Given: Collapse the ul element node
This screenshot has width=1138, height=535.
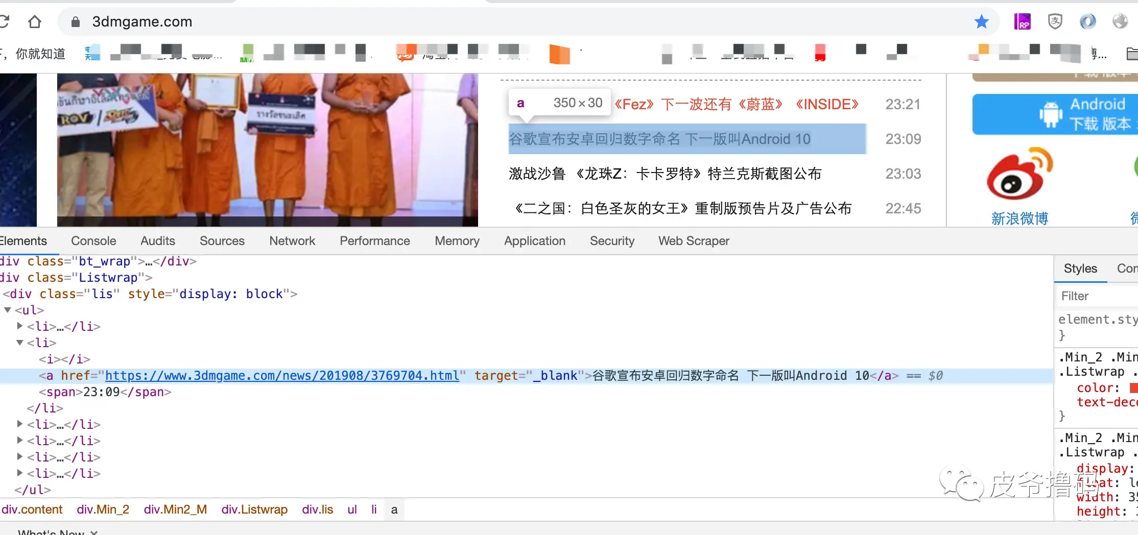Looking at the screenshot, I should (8, 310).
